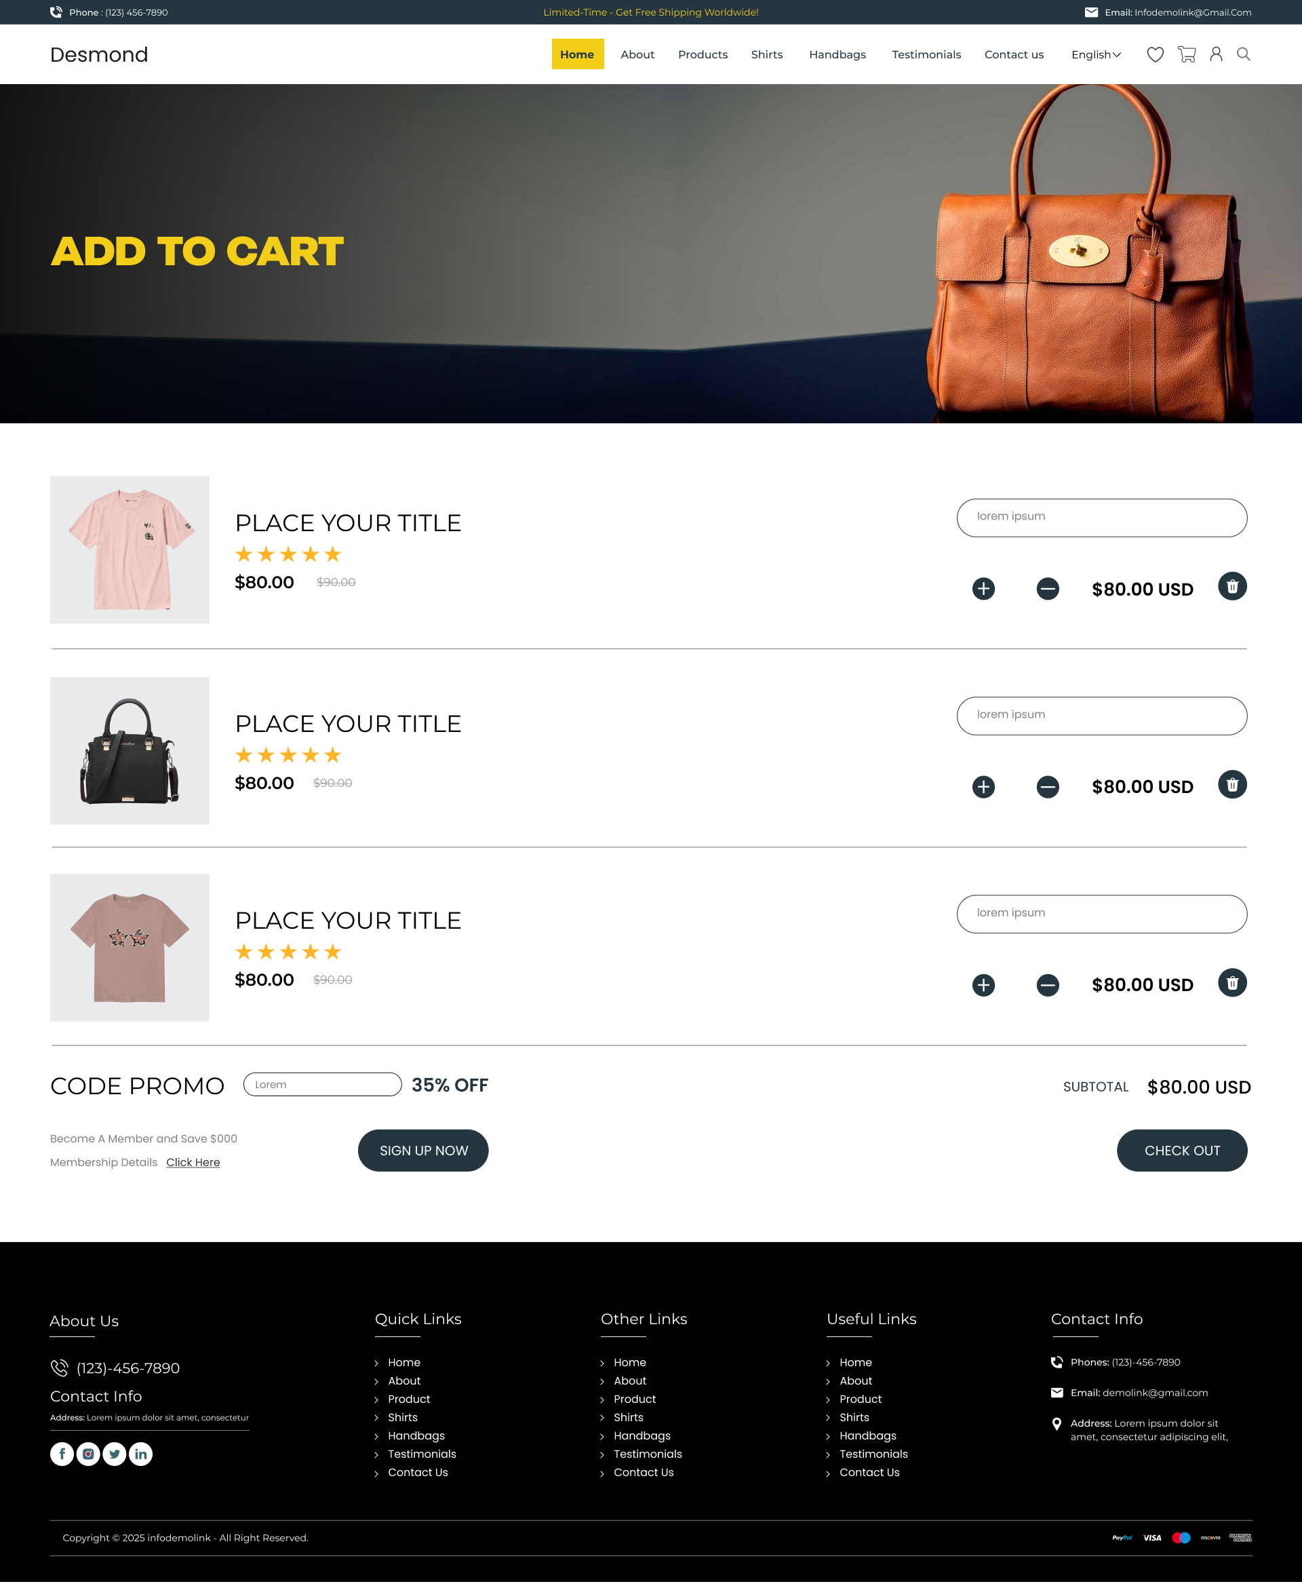Focus the promo code input field
The height and width of the screenshot is (1582, 1302).
(323, 1085)
